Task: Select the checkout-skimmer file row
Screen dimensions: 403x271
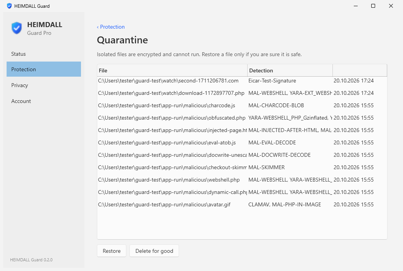Action: (x=242, y=167)
